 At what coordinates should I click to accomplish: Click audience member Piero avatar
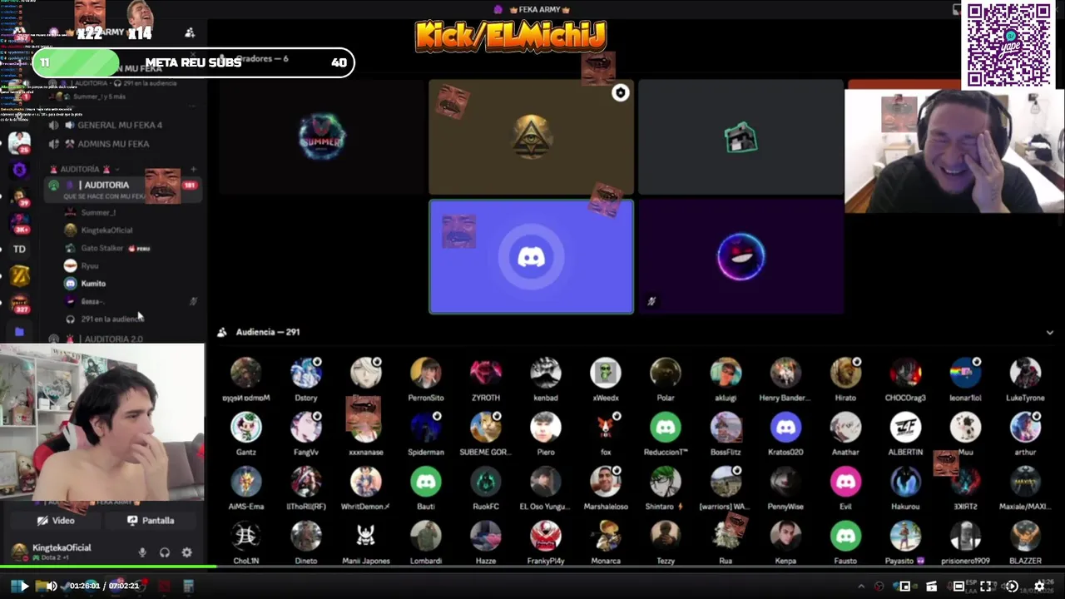click(545, 428)
